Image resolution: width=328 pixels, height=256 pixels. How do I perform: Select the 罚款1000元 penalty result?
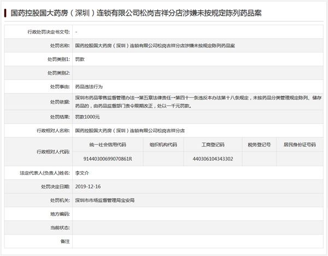click(x=87, y=117)
